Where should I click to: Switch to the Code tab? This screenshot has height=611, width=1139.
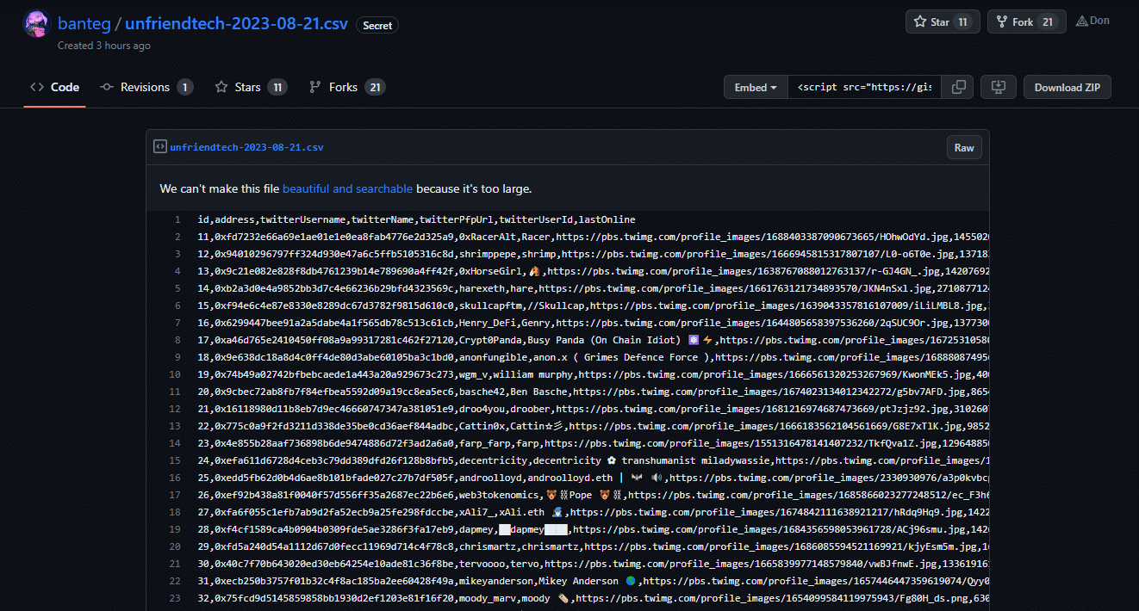pyautogui.click(x=54, y=87)
